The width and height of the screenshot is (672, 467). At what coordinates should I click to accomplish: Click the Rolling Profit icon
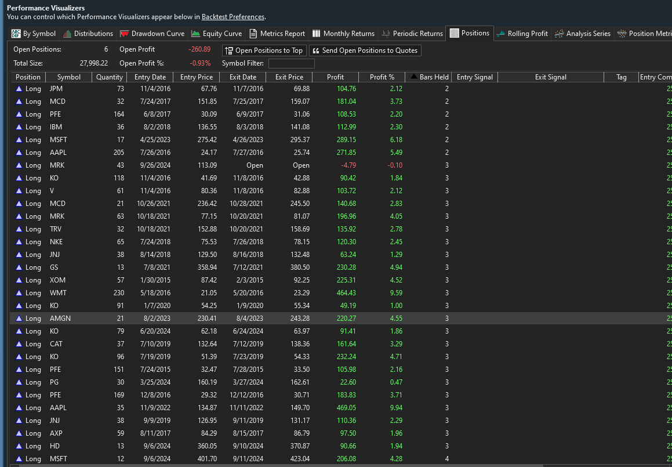(500, 34)
